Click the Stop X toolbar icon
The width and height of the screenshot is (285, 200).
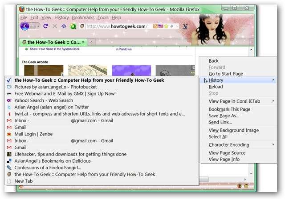55,26
